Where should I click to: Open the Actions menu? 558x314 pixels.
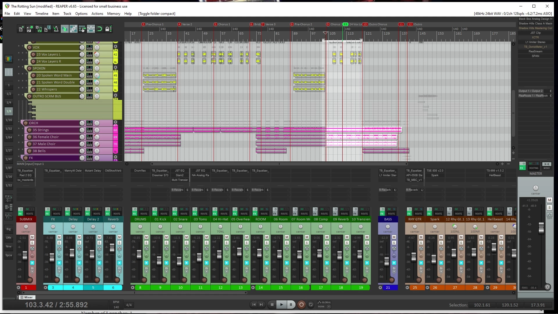click(x=97, y=14)
